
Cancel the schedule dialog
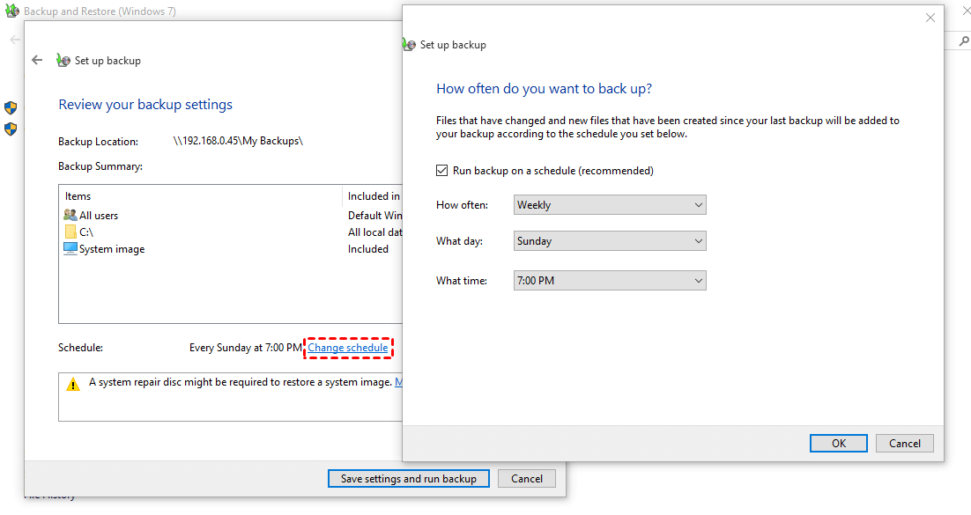pyautogui.click(x=905, y=444)
